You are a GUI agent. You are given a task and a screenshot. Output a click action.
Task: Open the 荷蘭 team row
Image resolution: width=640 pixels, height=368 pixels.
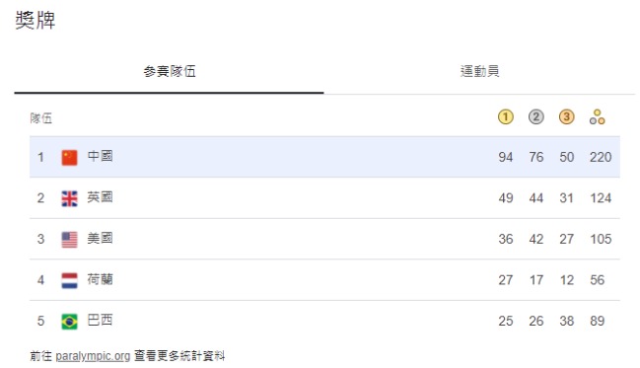tap(324, 280)
